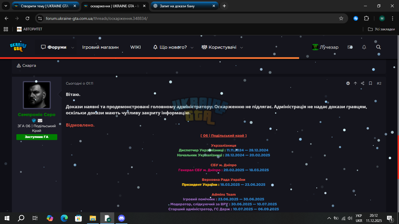Image resolution: width=399 pixels, height=224 pixels.
Task: Click the Генерал СБУ м. Дніпро line
Action: 224,170
